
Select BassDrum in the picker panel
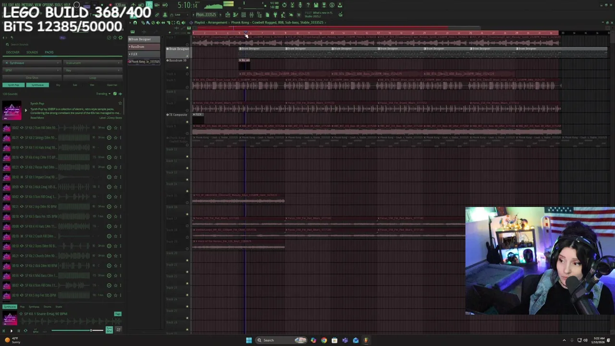pyautogui.click(x=144, y=47)
